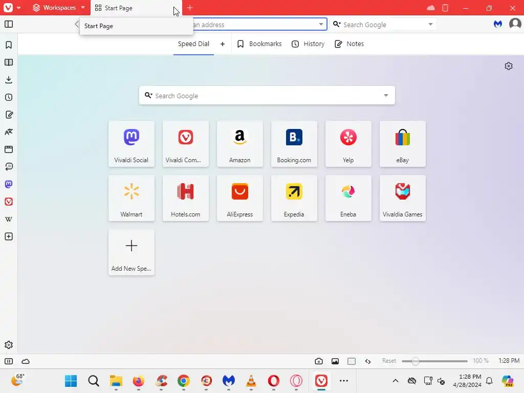The height and width of the screenshot is (393, 524).
Task: Open the Vivaldia Games speed dial
Action: tap(403, 198)
